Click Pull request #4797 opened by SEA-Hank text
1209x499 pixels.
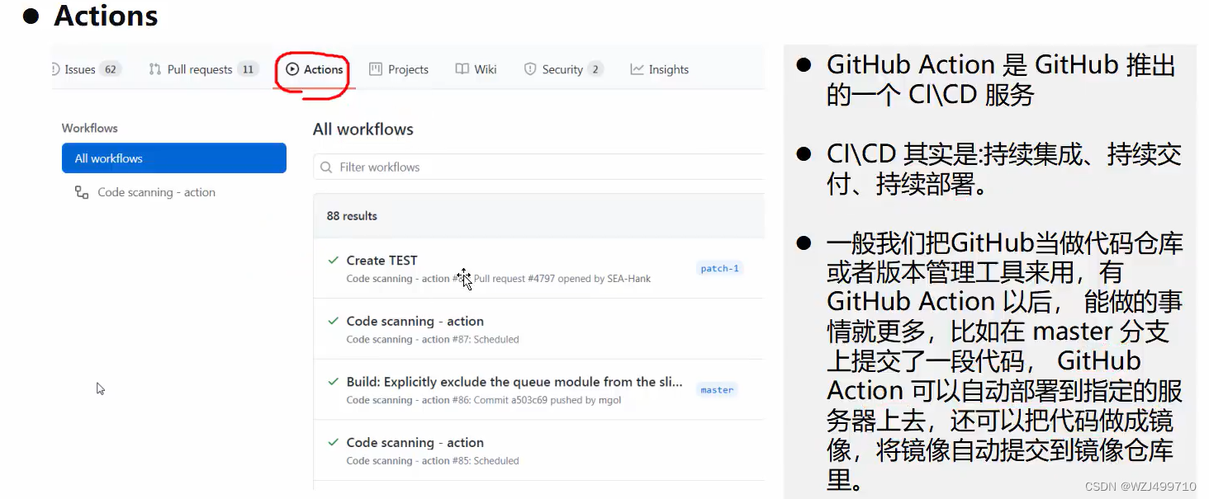562,279
